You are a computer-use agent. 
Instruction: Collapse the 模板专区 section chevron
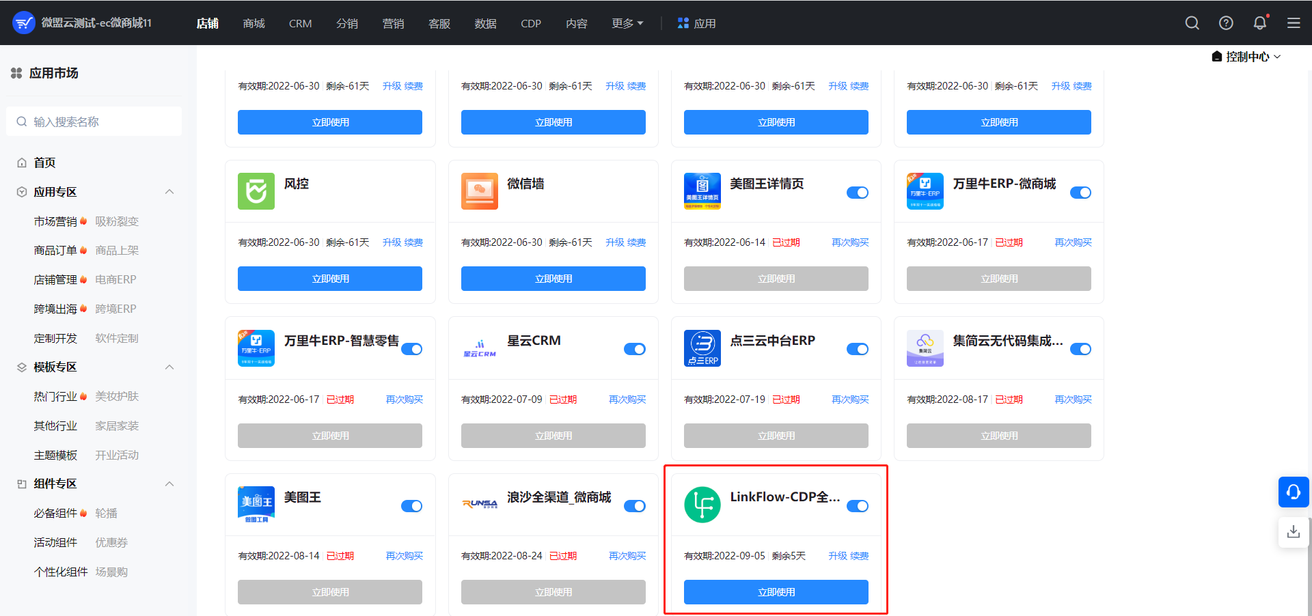(x=169, y=367)
